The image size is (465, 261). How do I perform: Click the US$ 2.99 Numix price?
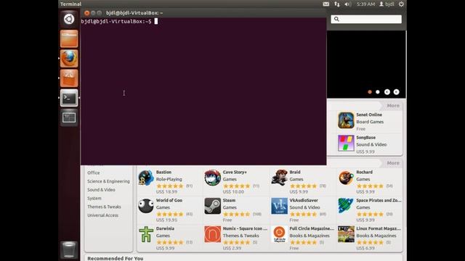[x=232, y=248]
